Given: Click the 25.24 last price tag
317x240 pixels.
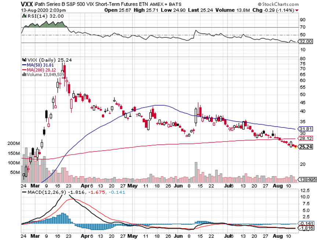Looking at the screenshot, I should [x=306, y=147].
